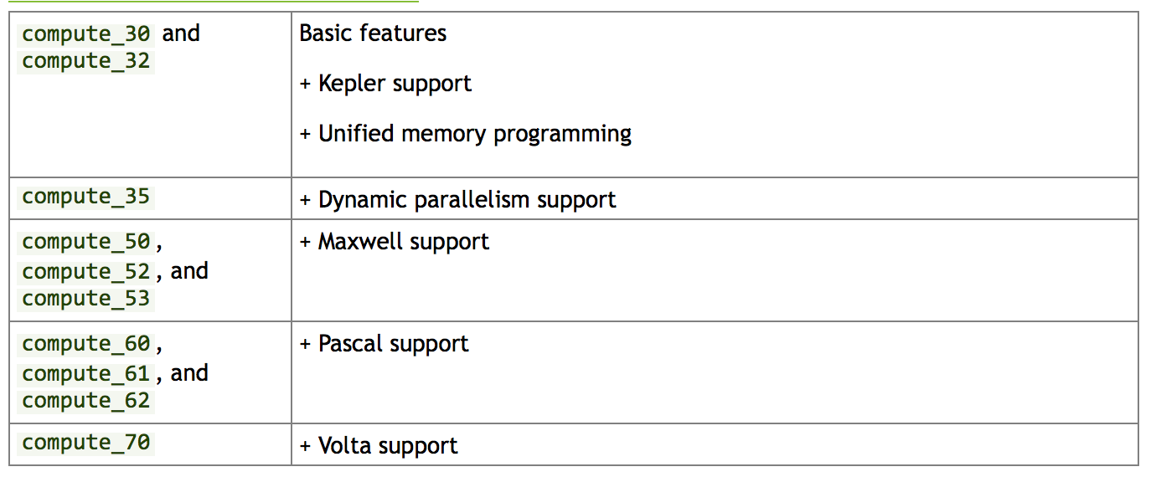Click the Unified memory programming text

[466, 134]
